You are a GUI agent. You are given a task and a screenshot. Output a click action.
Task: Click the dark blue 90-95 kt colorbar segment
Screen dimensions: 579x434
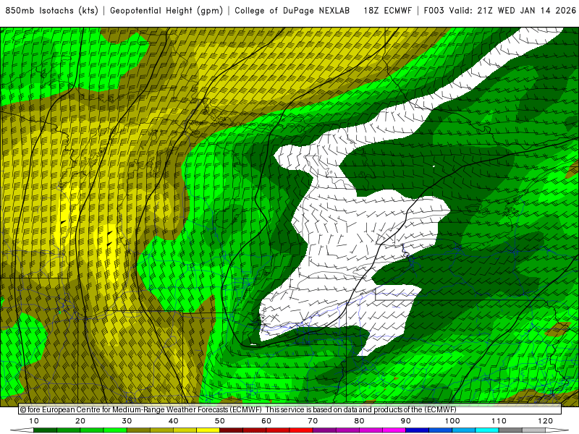pos(418,430)
